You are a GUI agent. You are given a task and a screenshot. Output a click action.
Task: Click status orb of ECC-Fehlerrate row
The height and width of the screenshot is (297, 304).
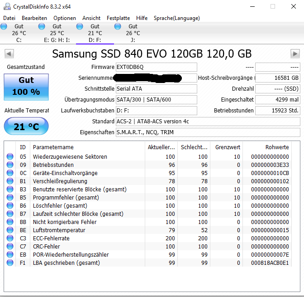click(10, 238)
